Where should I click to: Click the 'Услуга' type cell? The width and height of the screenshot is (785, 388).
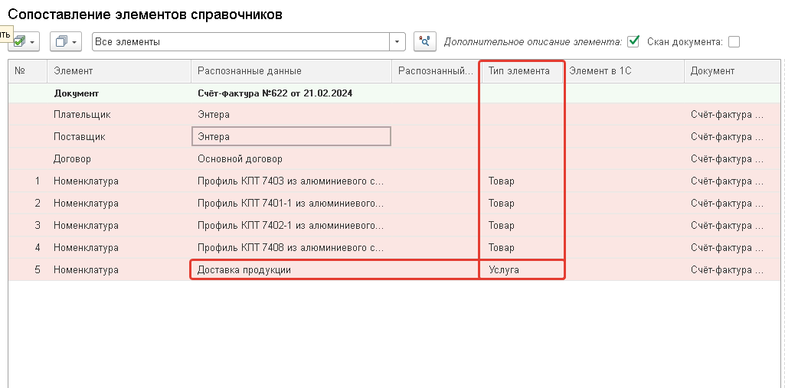pos(522,270)
